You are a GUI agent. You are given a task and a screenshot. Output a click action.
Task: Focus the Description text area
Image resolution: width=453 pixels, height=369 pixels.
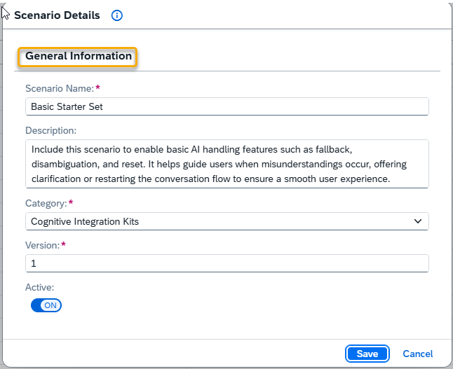[x=226, y=164]
